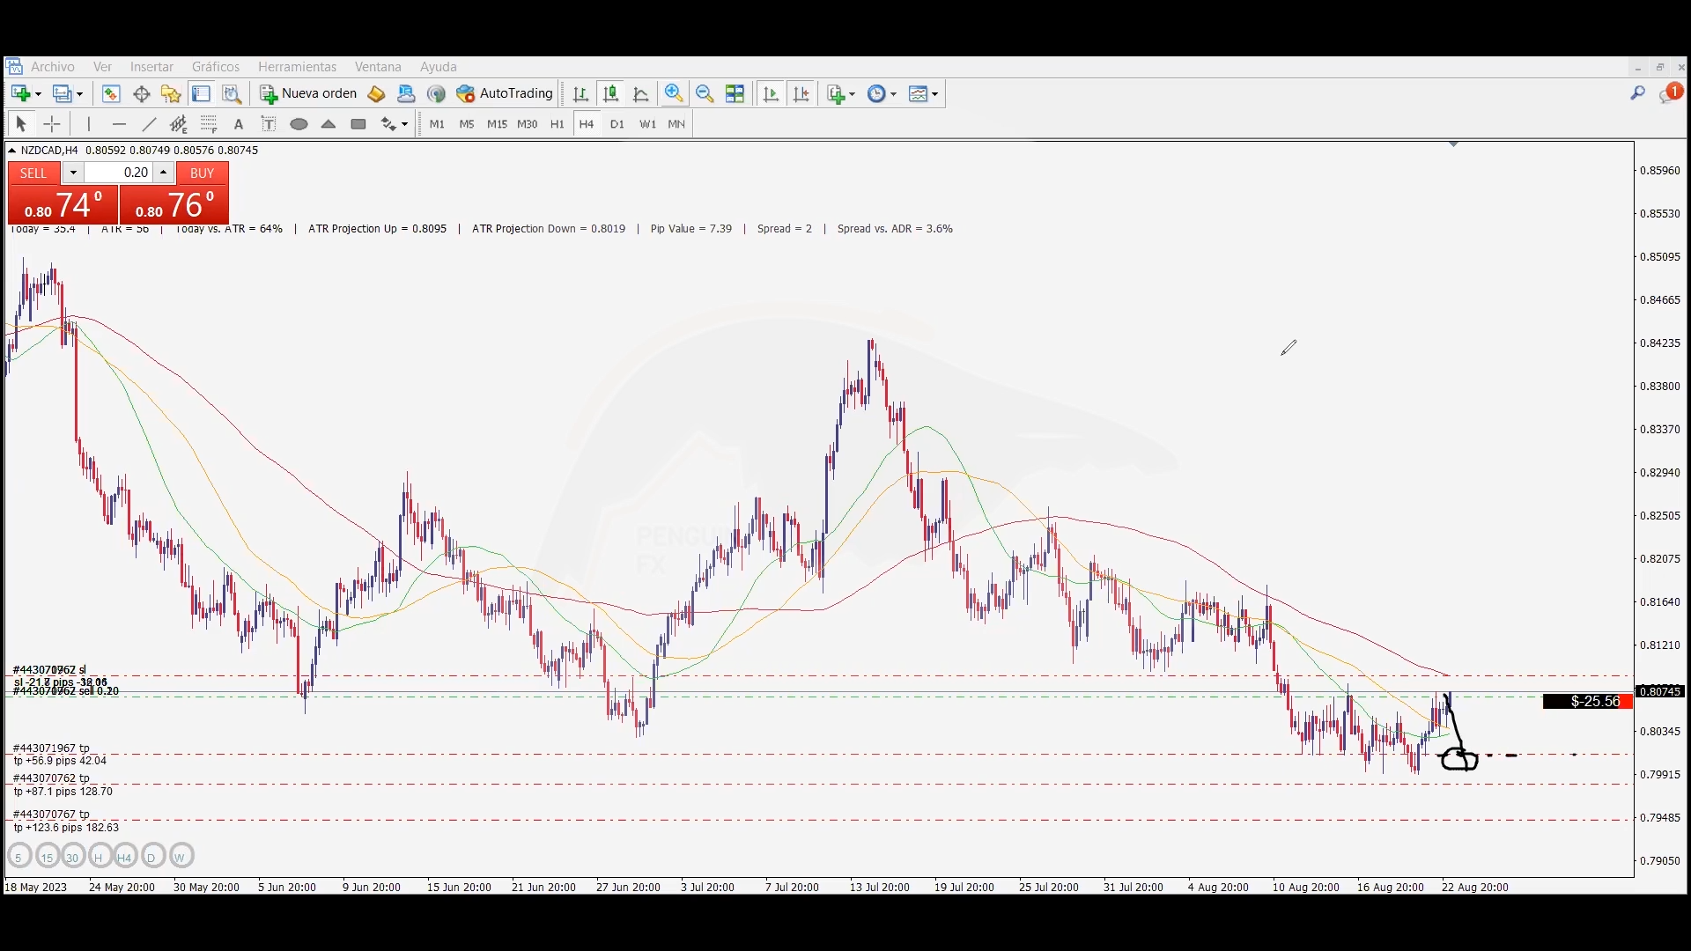This screenshot has height=951, width=1691.
Task: Open the Insertar menu
Action: tap(151, 67)
